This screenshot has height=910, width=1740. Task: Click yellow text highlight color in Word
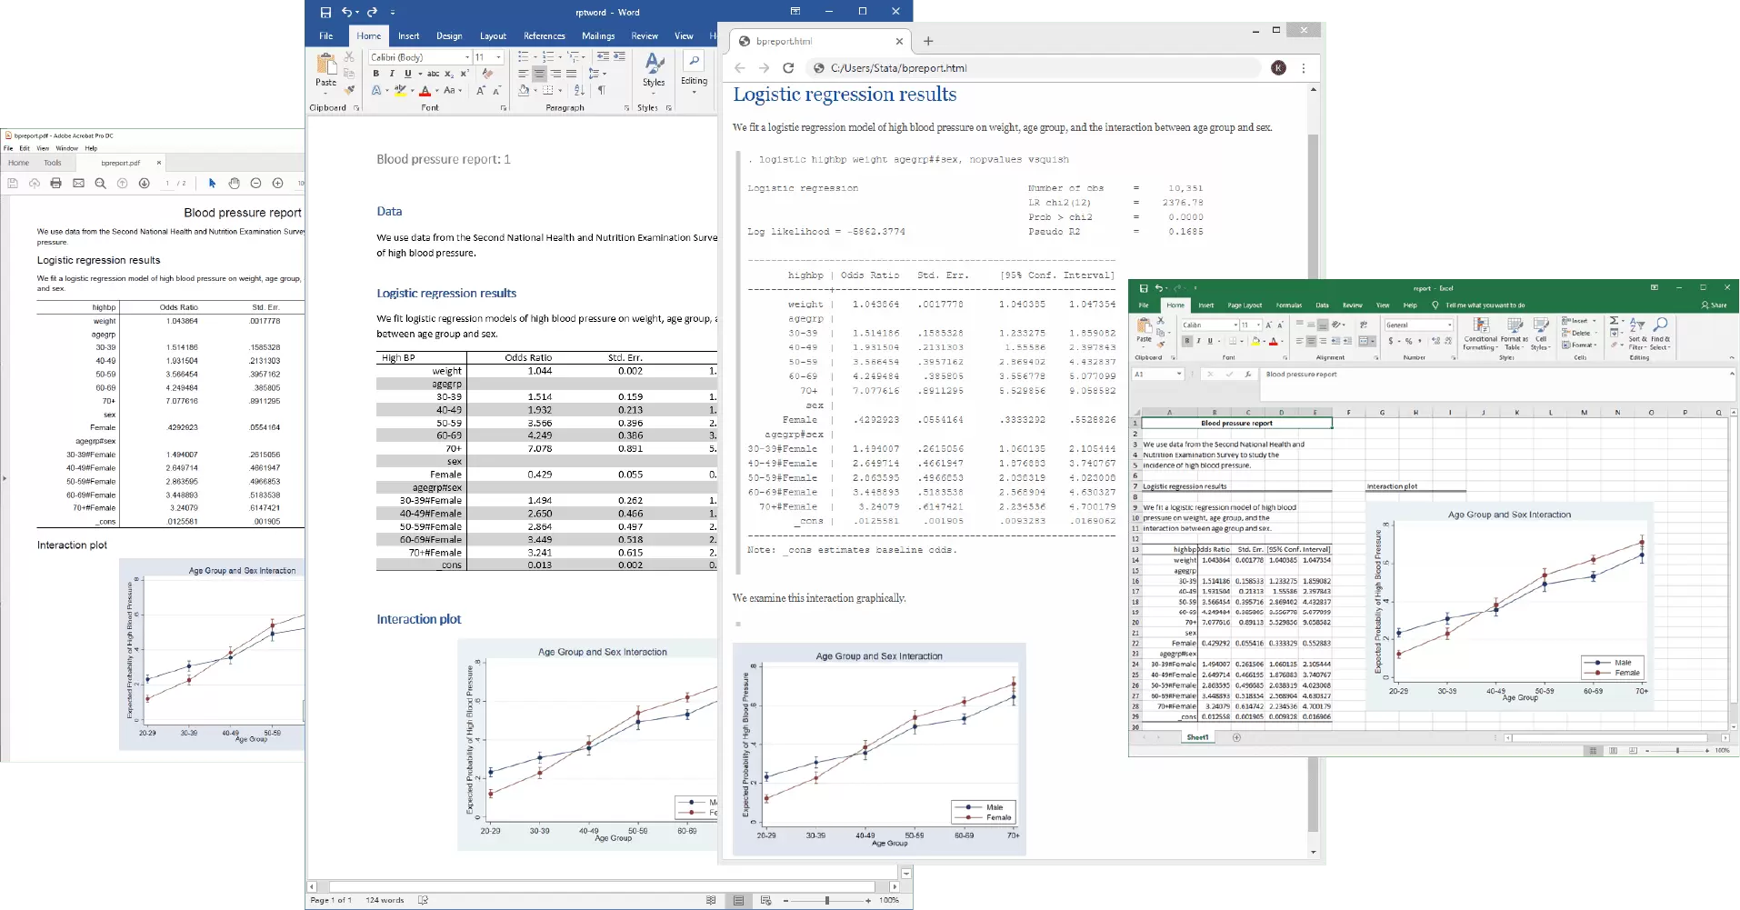[x=400, y=91]
